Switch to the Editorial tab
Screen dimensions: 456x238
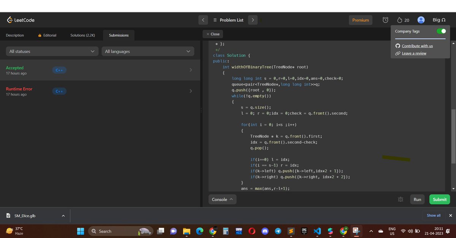point(47,35)
